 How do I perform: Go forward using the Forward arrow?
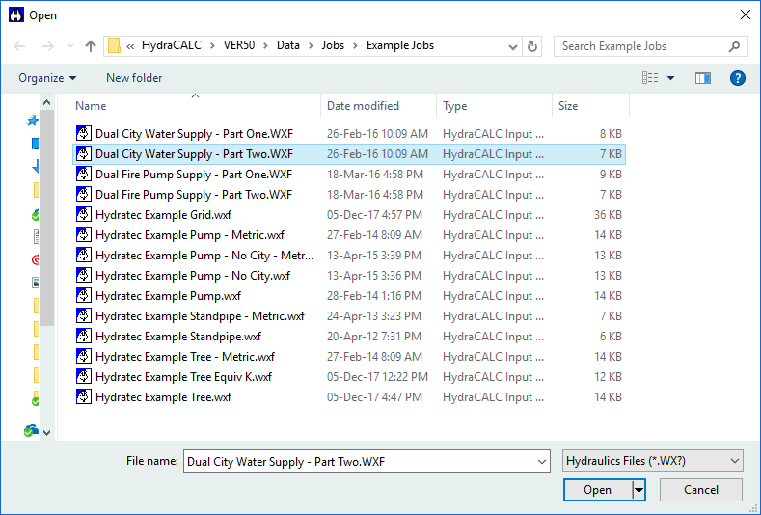tap(47, 46)
